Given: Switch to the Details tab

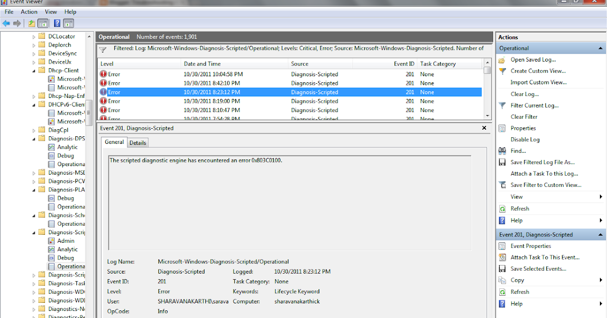Looking at the screenshot, I should (x=138, y=142).
